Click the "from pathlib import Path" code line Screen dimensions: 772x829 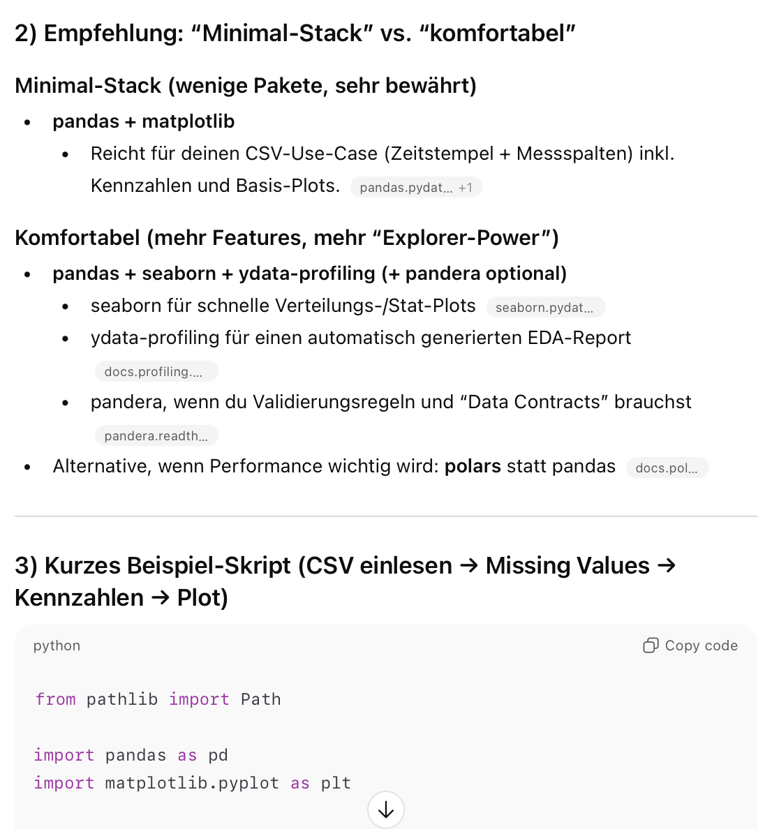[x=158, y=699]
